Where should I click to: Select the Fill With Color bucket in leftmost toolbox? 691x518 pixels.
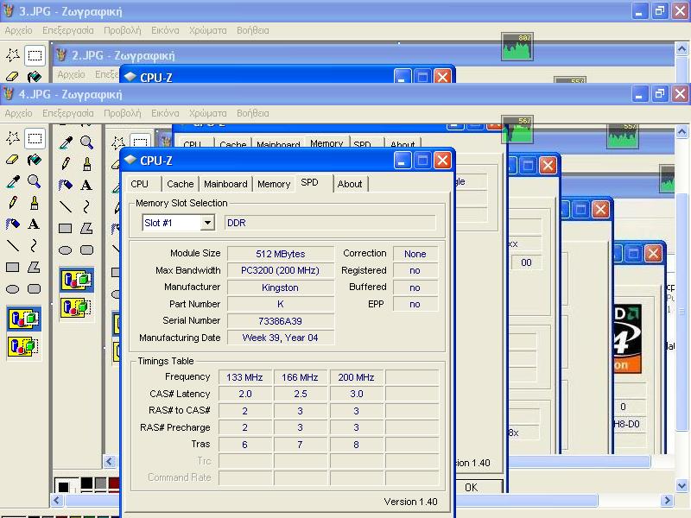35,160
